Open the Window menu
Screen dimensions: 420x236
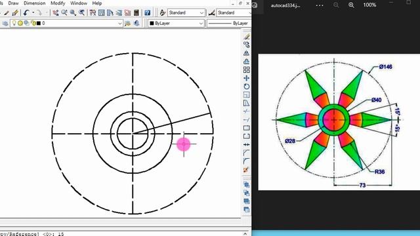click(x=79, y=3)
